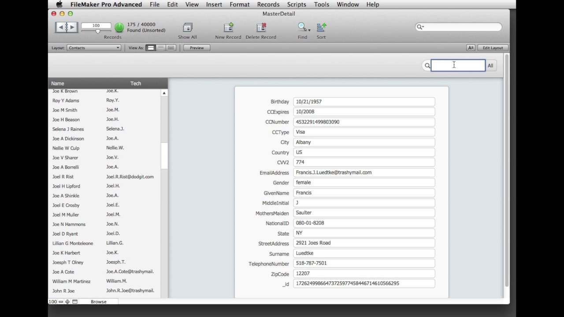Click the Aa formatting bar button
Viewport: 564px width, 317px height.
[471, 48]
